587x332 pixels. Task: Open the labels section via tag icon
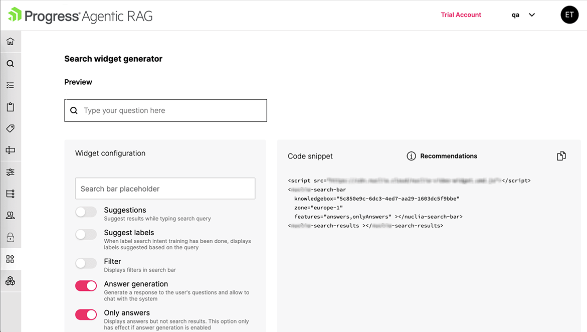pyautogui.click(x=11, y=128)
